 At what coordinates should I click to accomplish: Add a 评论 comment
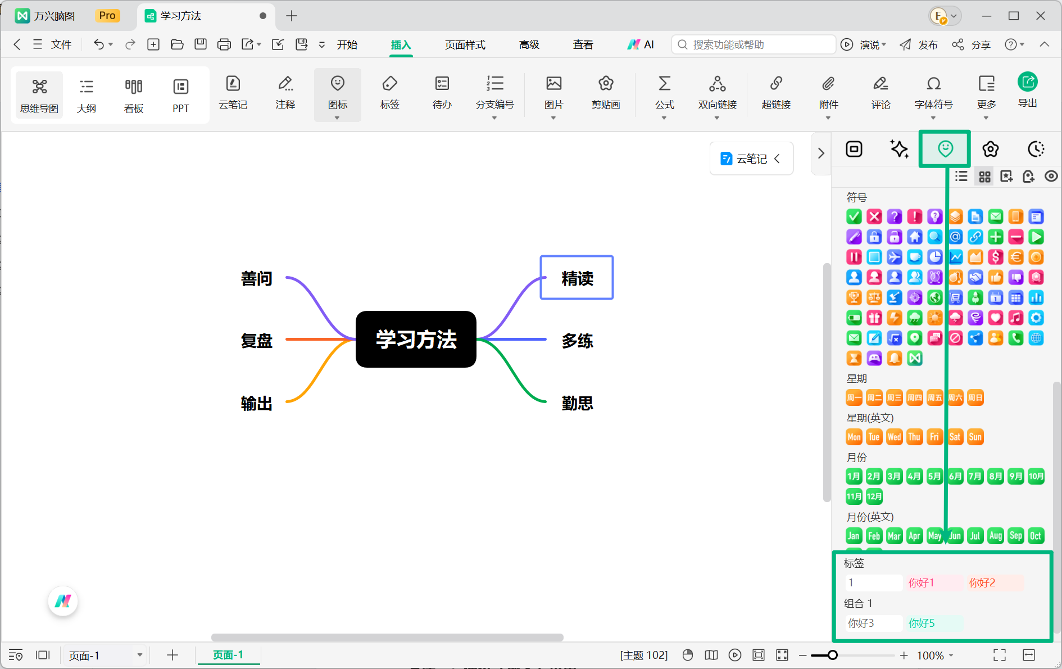click(x=881, y=93)
